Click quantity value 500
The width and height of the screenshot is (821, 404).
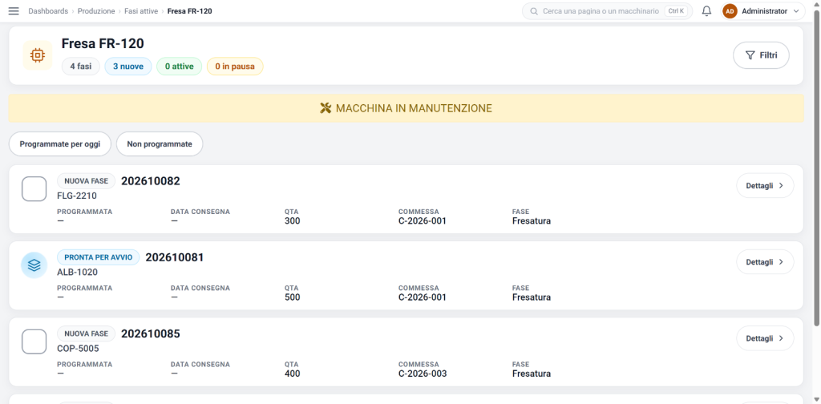click(292, 297)
